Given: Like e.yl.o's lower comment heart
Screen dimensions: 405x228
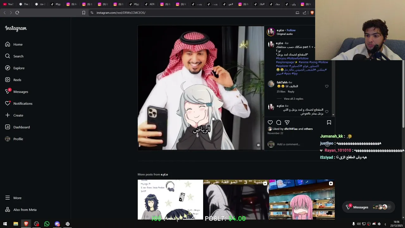Looking at the screenshot, I should click(x=327, y=111).
